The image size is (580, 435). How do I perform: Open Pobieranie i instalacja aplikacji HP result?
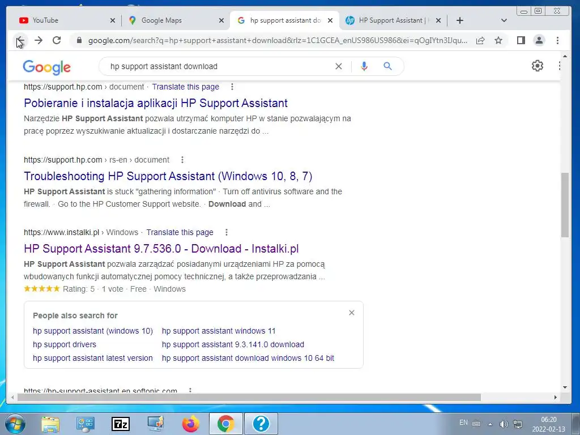(x=155, y=103)
